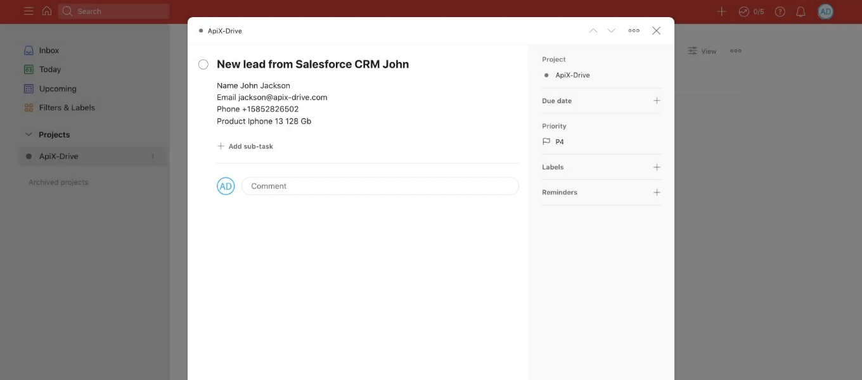Open the sidebar hamburger menu

[x=29, y=11]
